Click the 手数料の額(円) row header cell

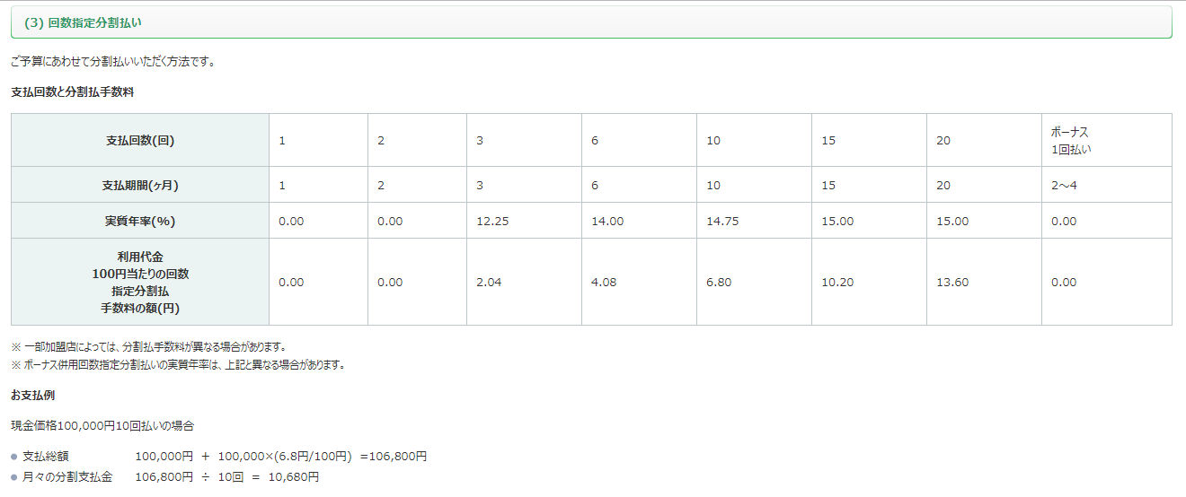(x=139, y=283)
